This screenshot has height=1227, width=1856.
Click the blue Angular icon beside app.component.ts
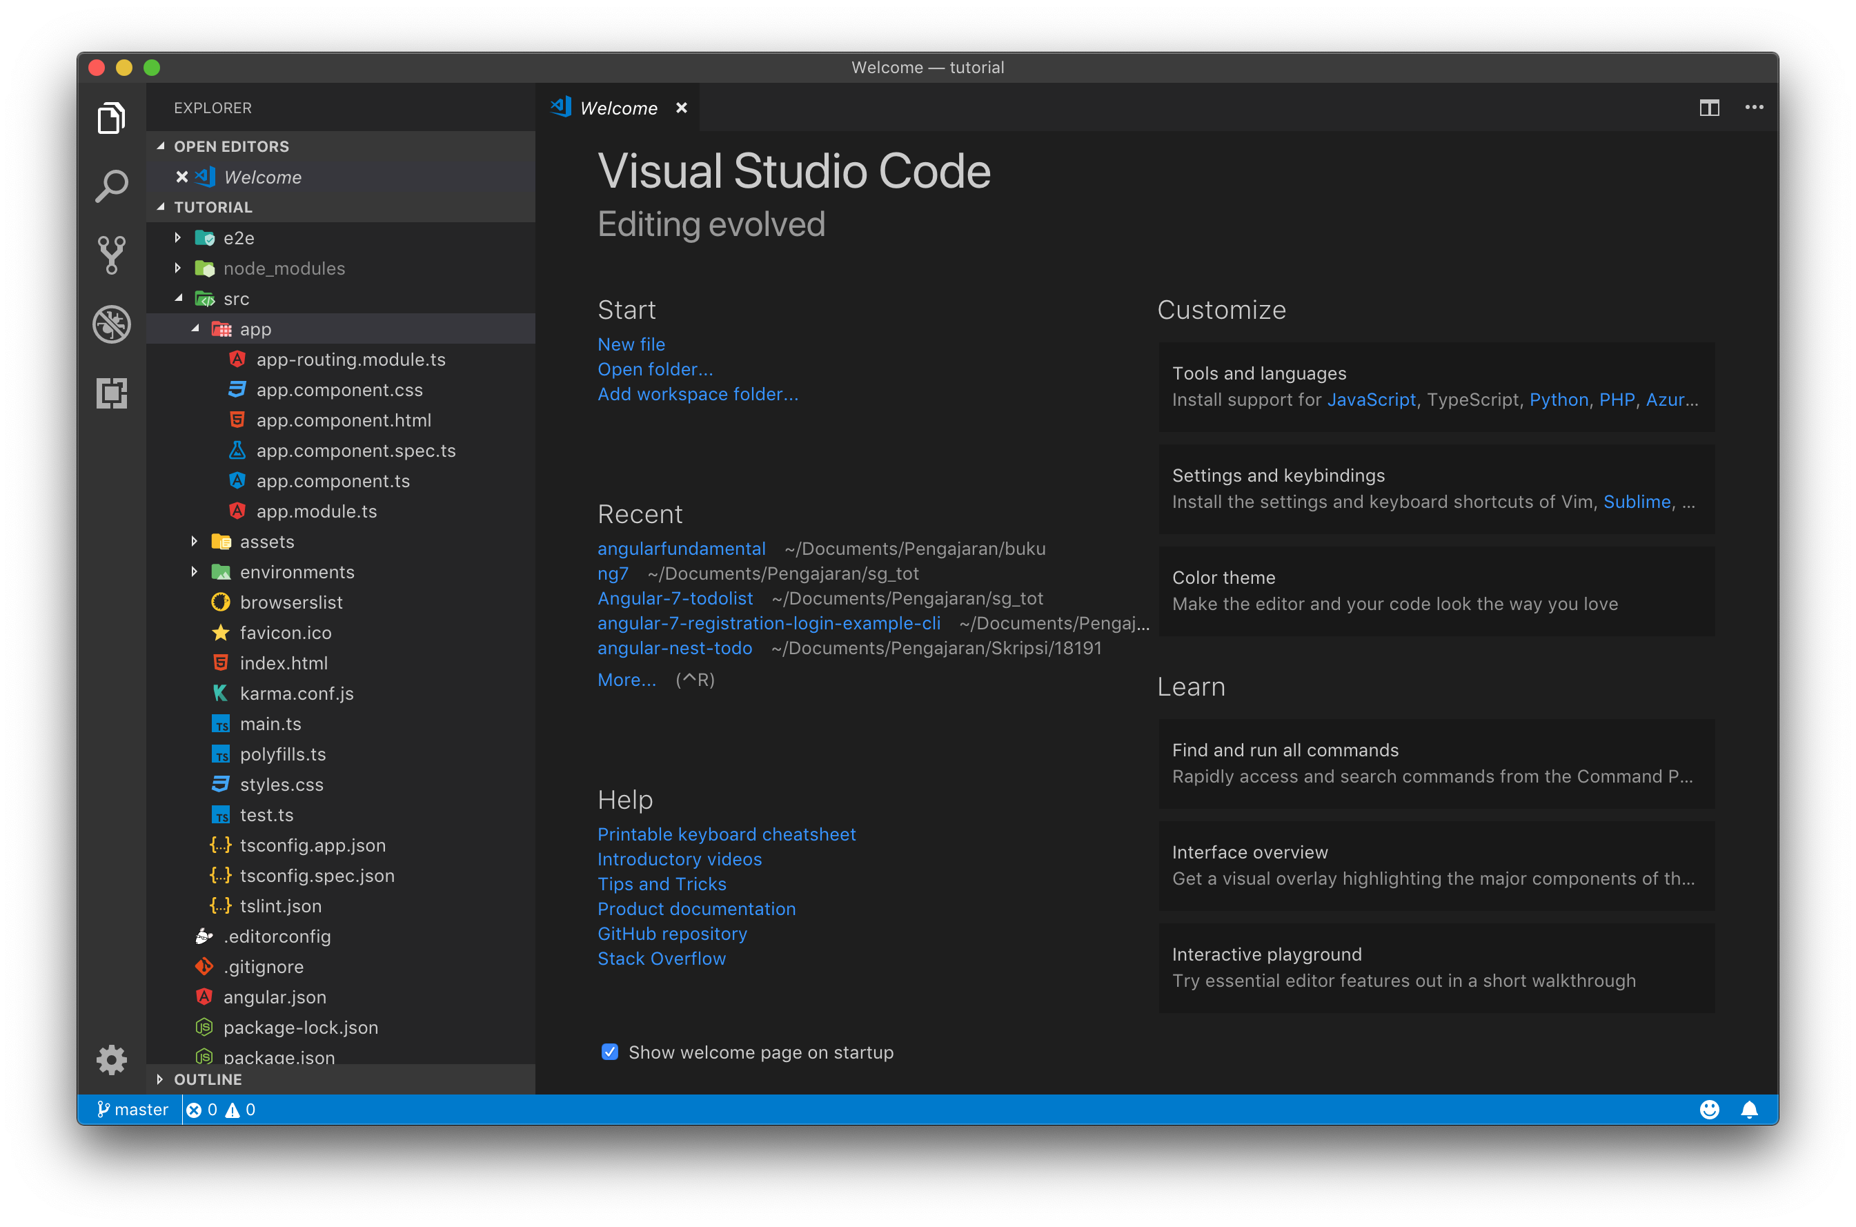point(237,480)
